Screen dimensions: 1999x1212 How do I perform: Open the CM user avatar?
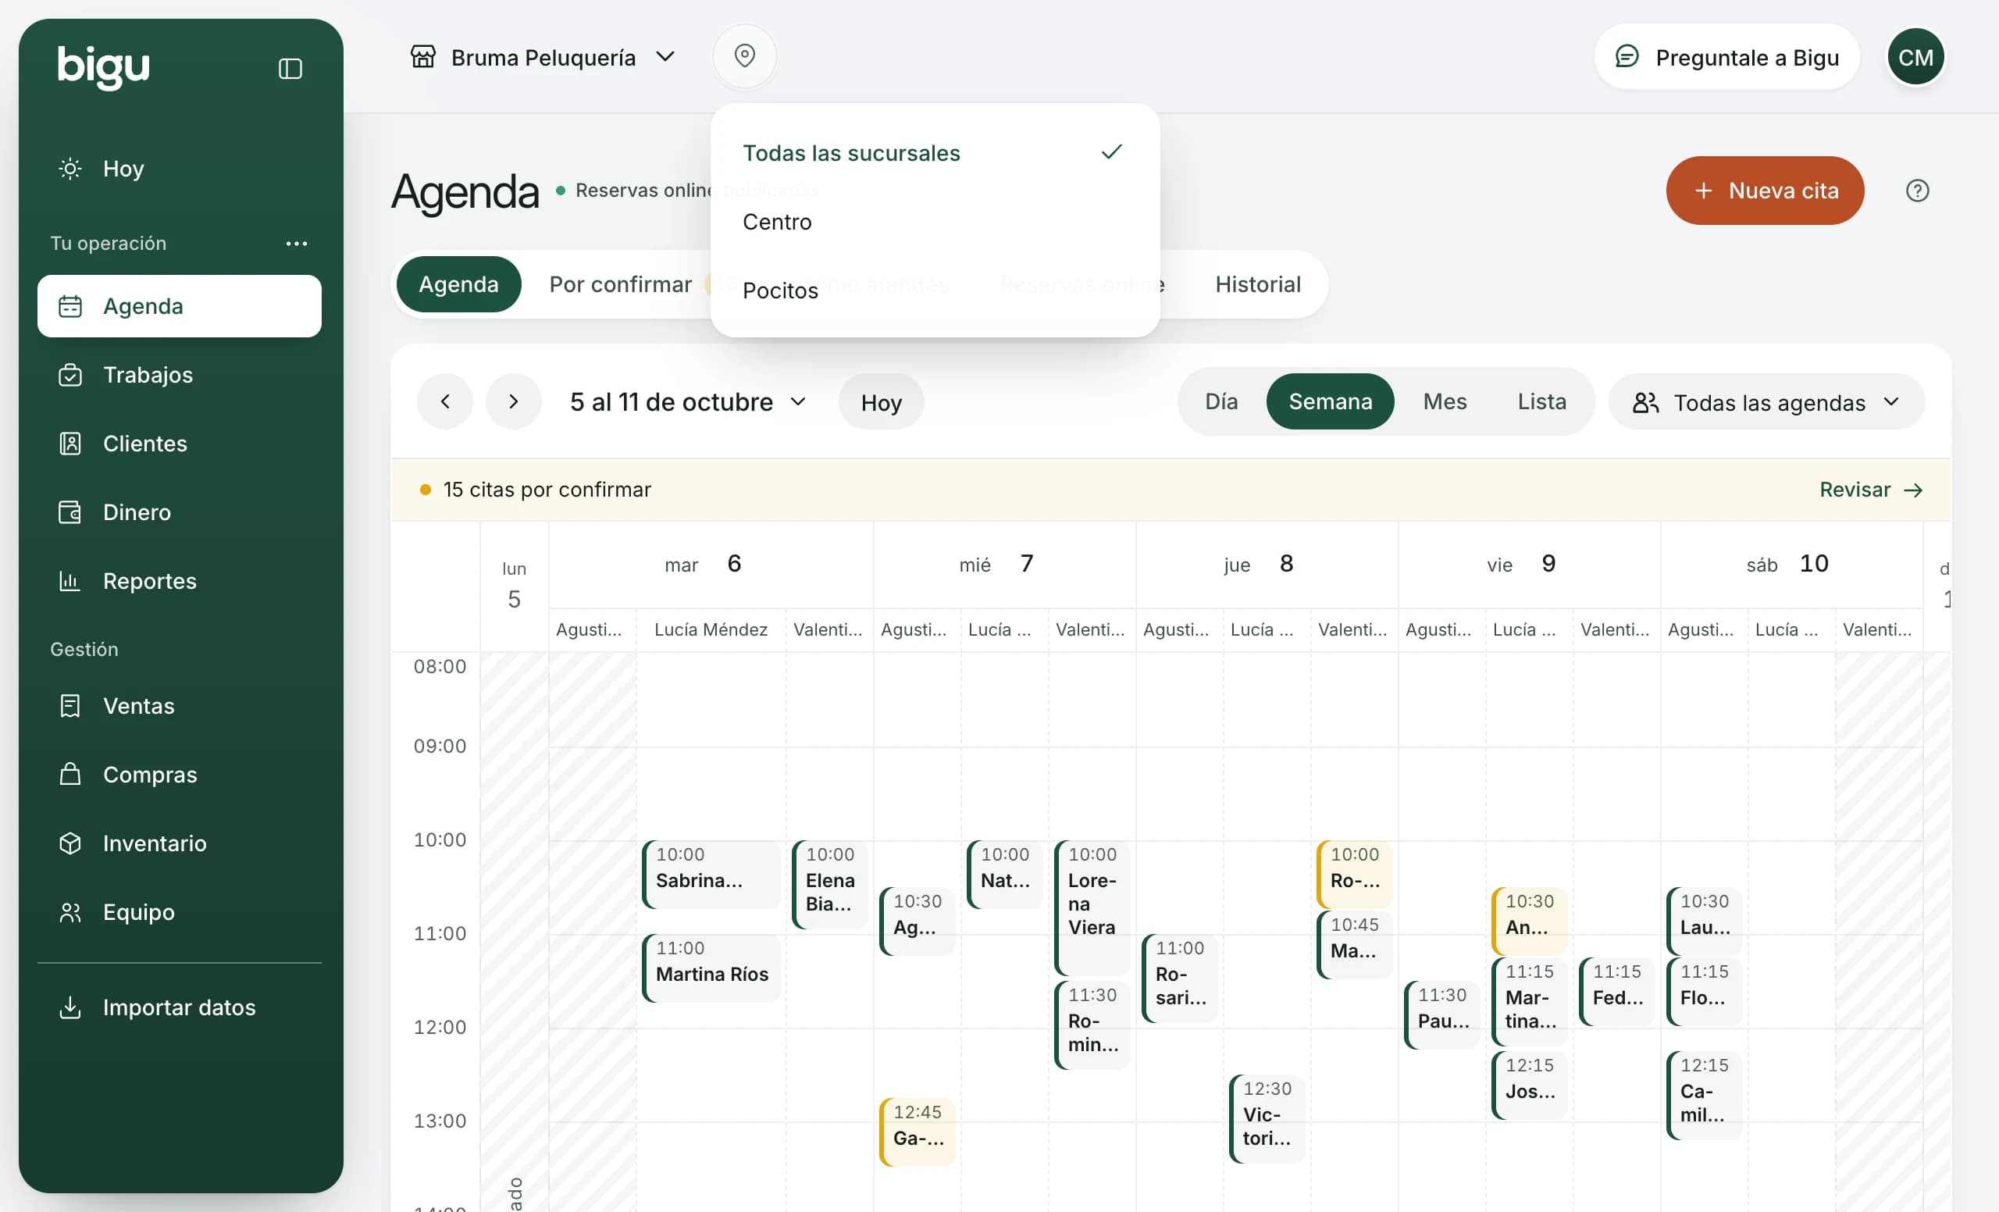1915,57
